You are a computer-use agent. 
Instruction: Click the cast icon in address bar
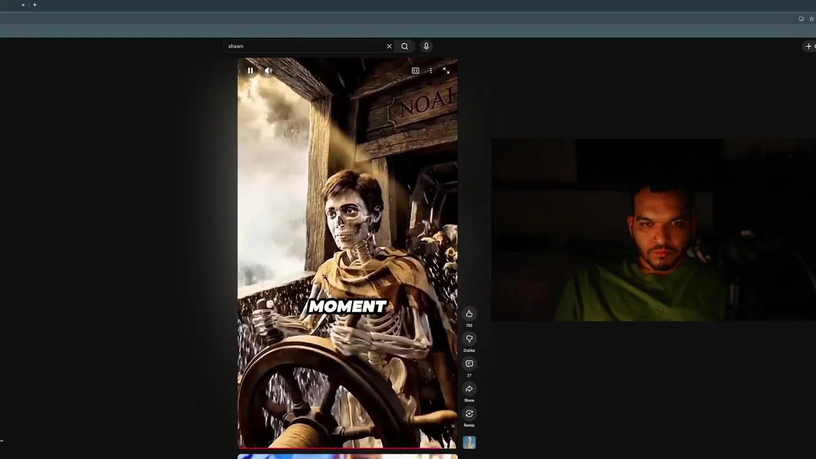[x=801, y=18]
